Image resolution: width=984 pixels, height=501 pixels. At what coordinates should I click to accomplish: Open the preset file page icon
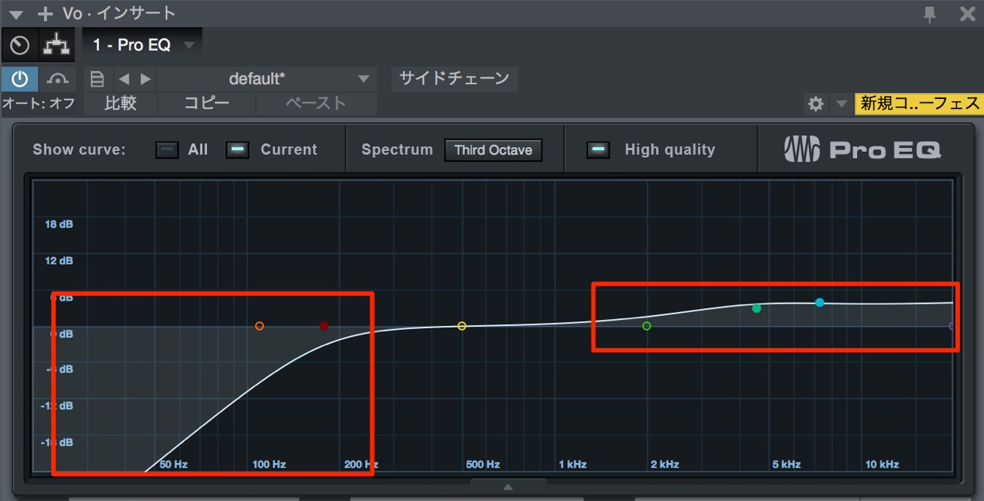(98, 79)
